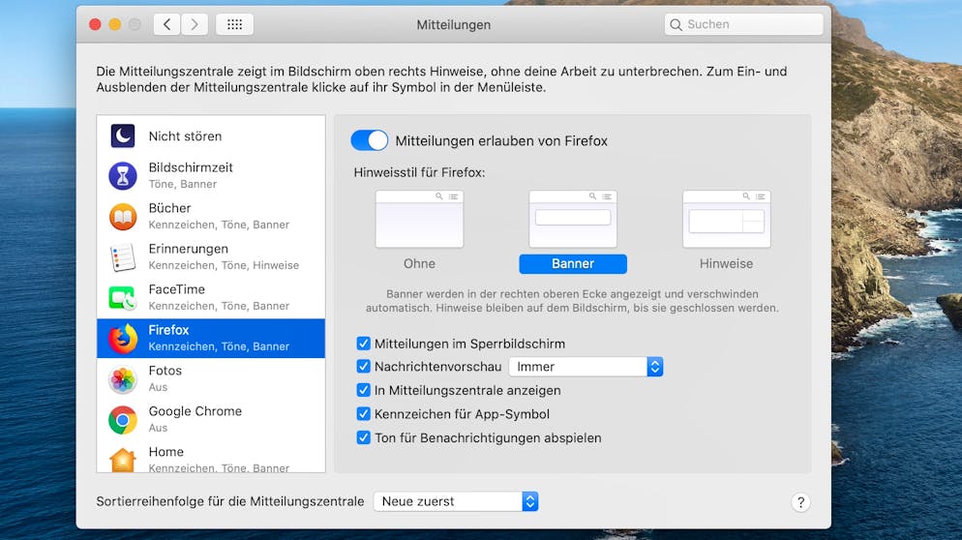This screenshot has height=540, width=962.
Task: Click the Home app house icon
Action: [x=123, y=460]
